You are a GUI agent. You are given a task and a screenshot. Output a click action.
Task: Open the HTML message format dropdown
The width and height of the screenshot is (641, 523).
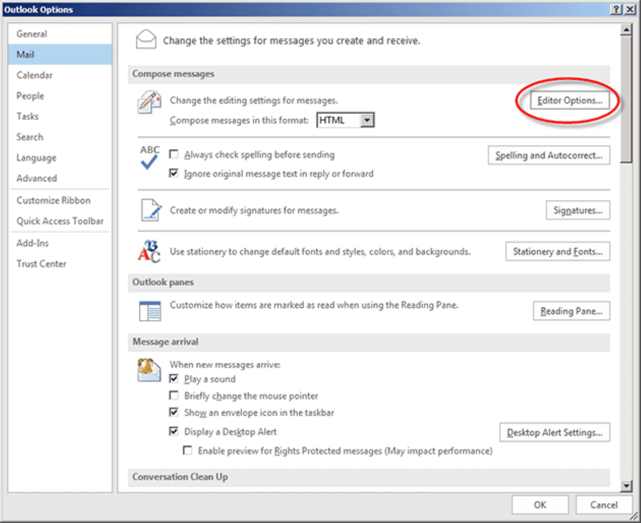click(x=366, y=120)
